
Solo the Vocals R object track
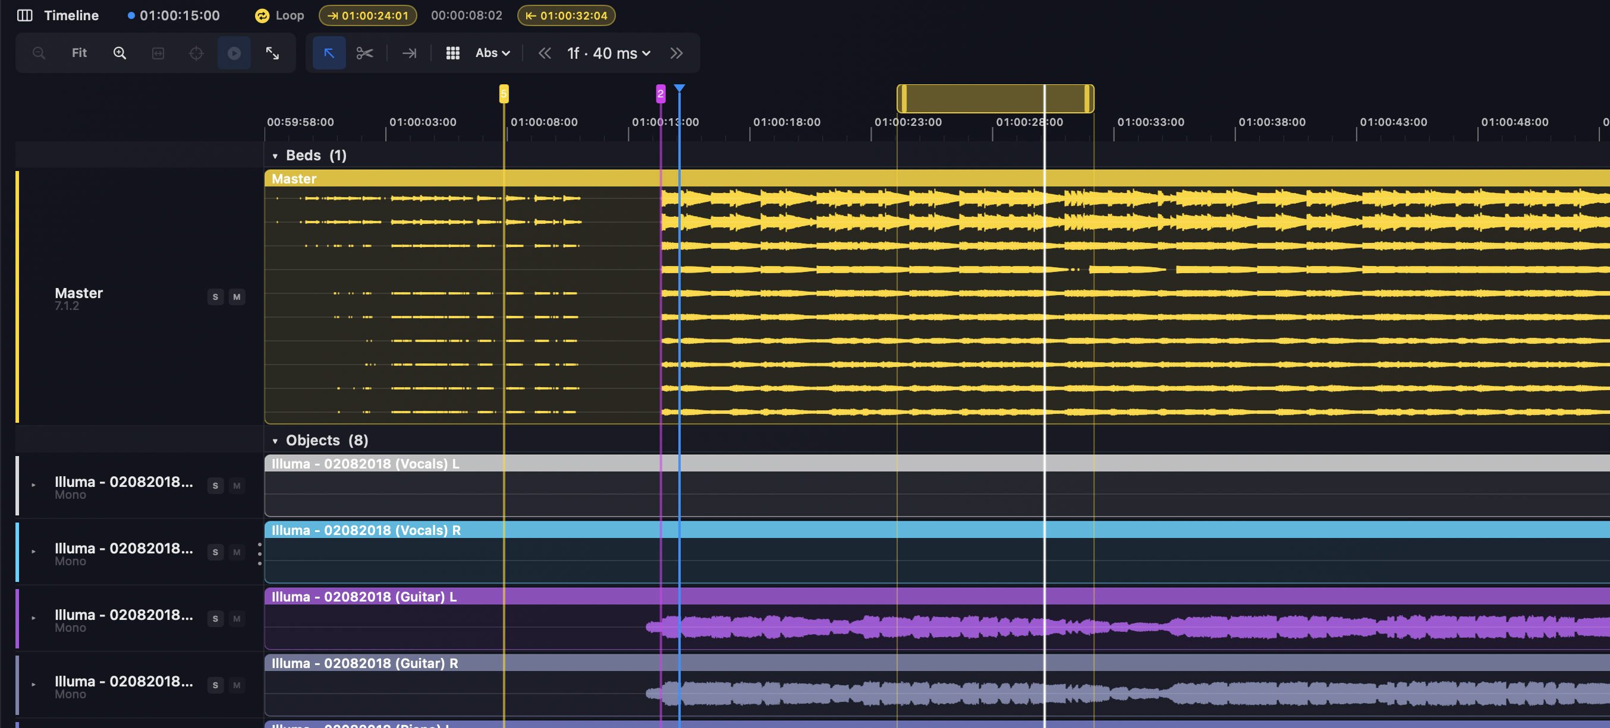point(216,553)
